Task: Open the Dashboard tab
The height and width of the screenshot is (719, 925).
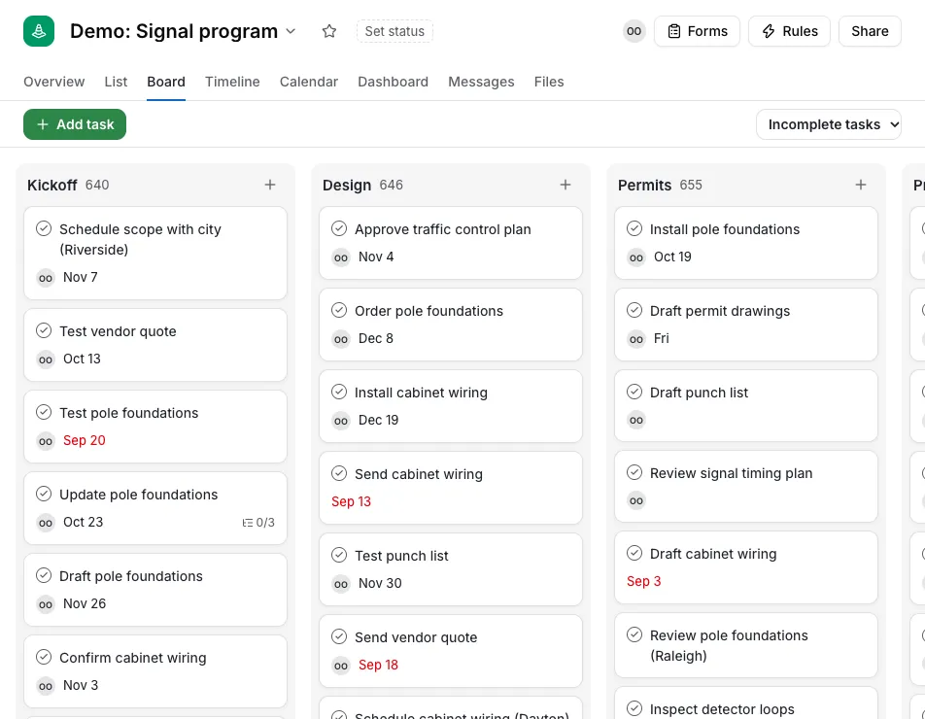Action: (393, 82)
